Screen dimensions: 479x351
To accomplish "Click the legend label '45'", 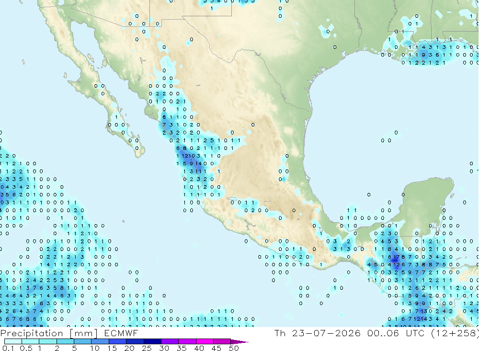I will (217, 348).
